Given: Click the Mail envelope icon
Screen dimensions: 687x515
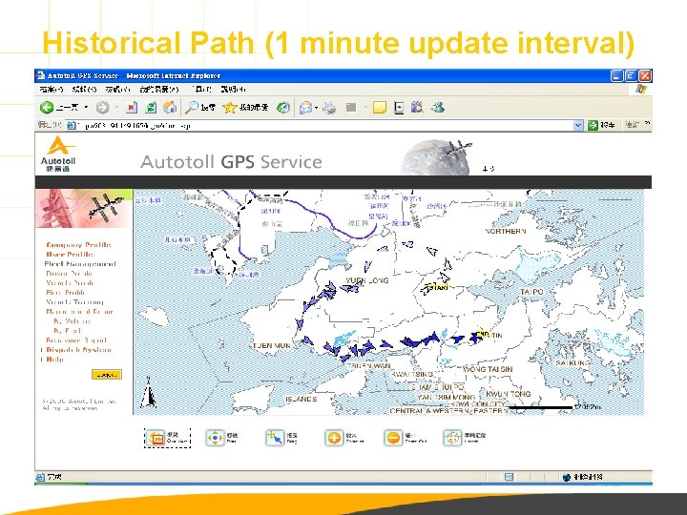Looking at the screenshot, I should 305,107.
